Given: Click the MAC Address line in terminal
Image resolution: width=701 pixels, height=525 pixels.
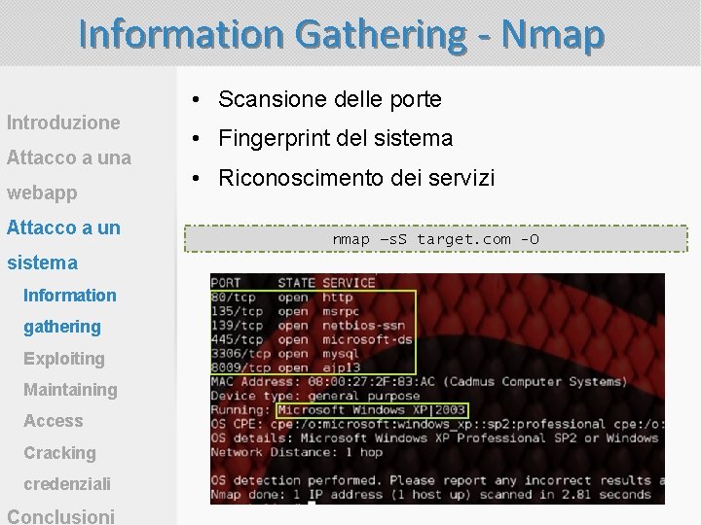Looking at the screenshot, I should click(x=419, y=382).
